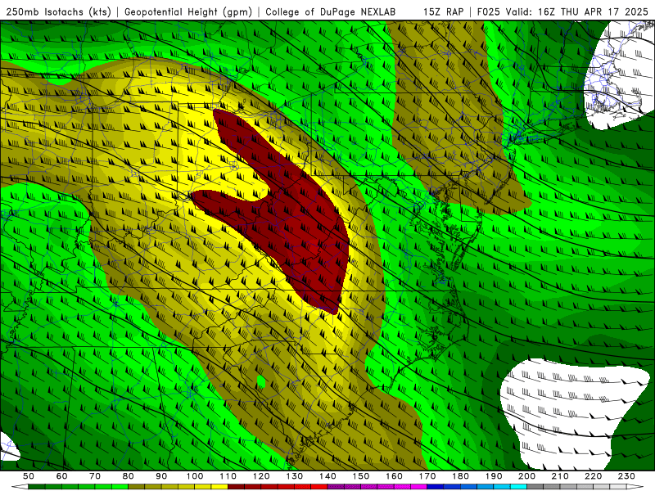The width and height of the screenshot is (655, 491).
Task: Click the '120' color scale label
Action: 261,476
